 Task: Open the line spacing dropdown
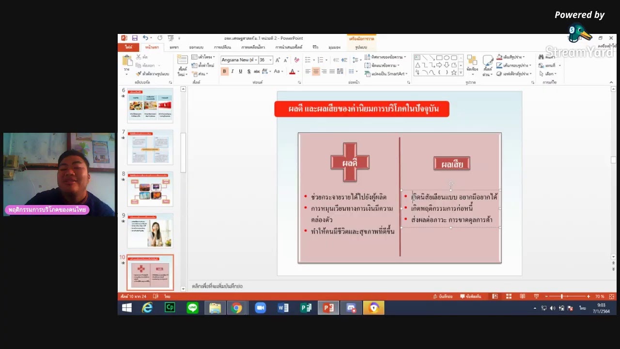pos(356,60)
